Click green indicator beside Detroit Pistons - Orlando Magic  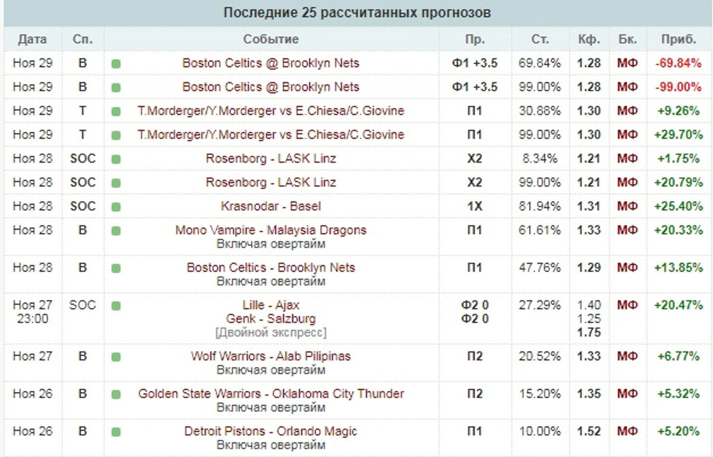click(x=116, y=432)
